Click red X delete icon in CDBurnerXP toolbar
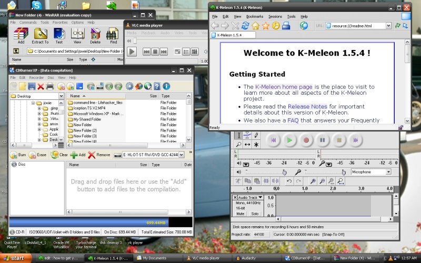The height and width of the screenshot is (263, 421). (41, 86)
